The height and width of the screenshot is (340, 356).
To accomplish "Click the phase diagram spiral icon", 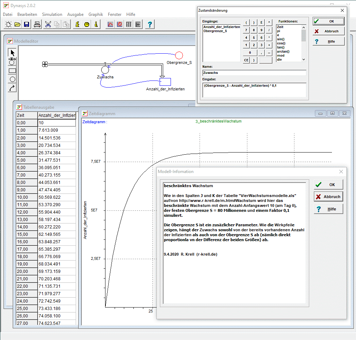I will click(x=120, y=24).
